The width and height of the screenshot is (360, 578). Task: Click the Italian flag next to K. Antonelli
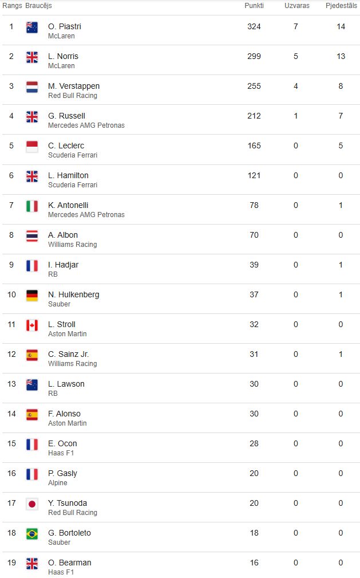[x=32, y=206]
